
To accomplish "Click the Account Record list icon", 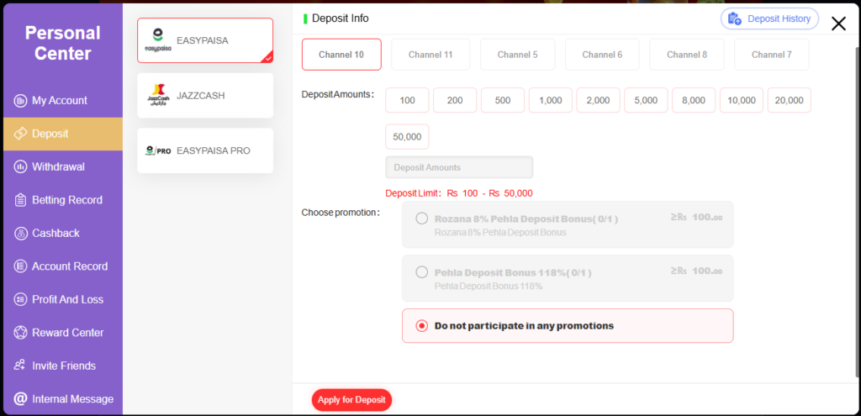I will pyautogui.click(x=20, y=266).
